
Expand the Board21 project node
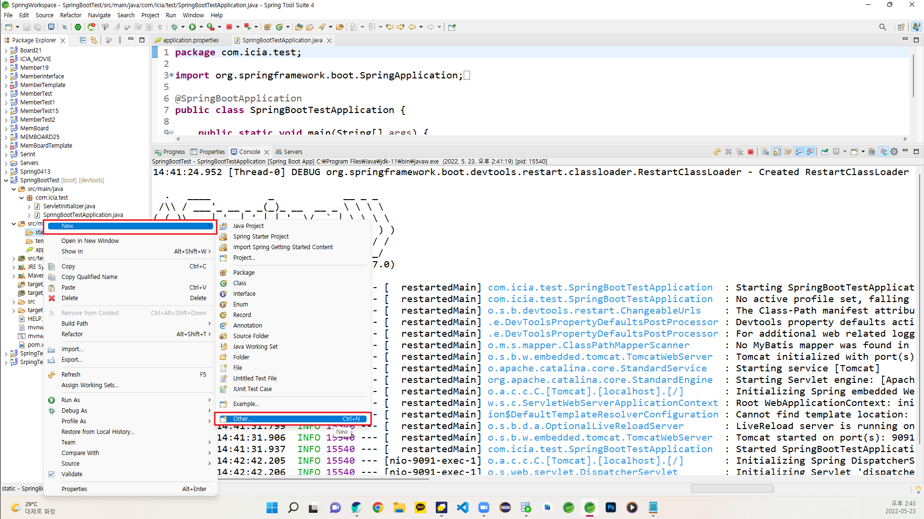[x=6, y=51]
